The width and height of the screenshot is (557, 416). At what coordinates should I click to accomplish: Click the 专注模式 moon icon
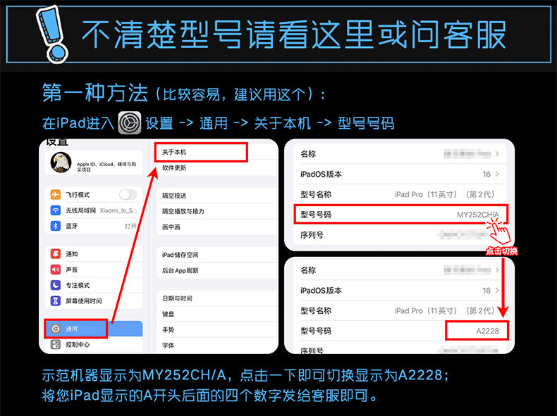tap(56, 285)
